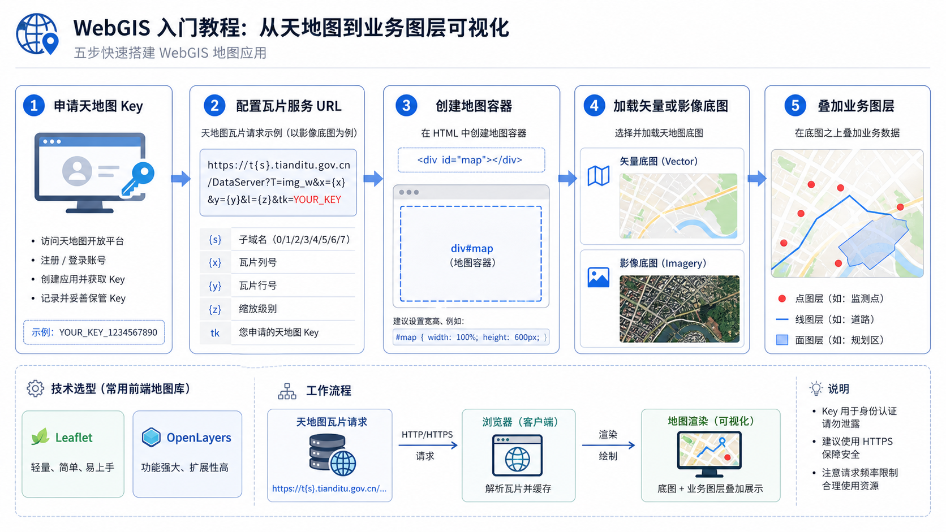
Task: Click the bullet 记录并妥善保管 Key
Action: pos(83,299)
